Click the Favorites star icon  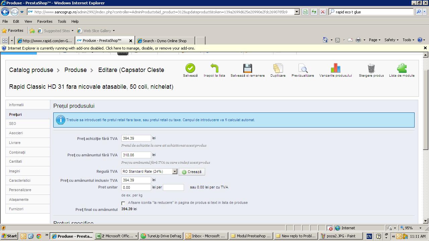4,30
